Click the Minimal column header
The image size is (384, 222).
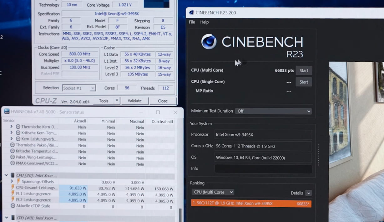click(108, 121)
